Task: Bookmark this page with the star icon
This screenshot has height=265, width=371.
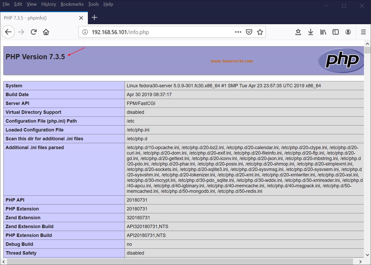Action: [260, 32]
